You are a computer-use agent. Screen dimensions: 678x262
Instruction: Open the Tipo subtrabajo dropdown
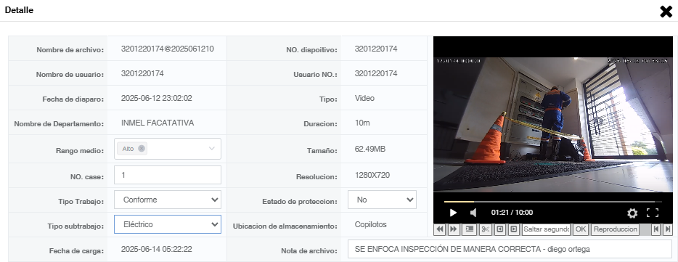tap(168, 224)
